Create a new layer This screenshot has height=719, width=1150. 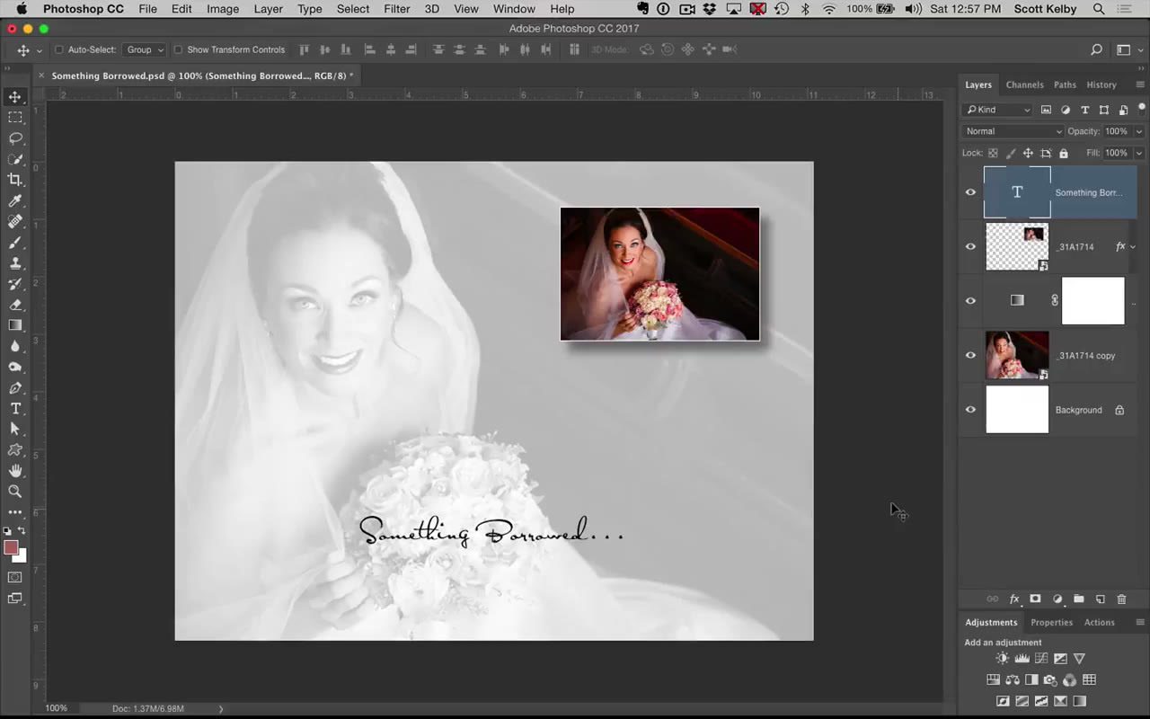point(1100,599)
